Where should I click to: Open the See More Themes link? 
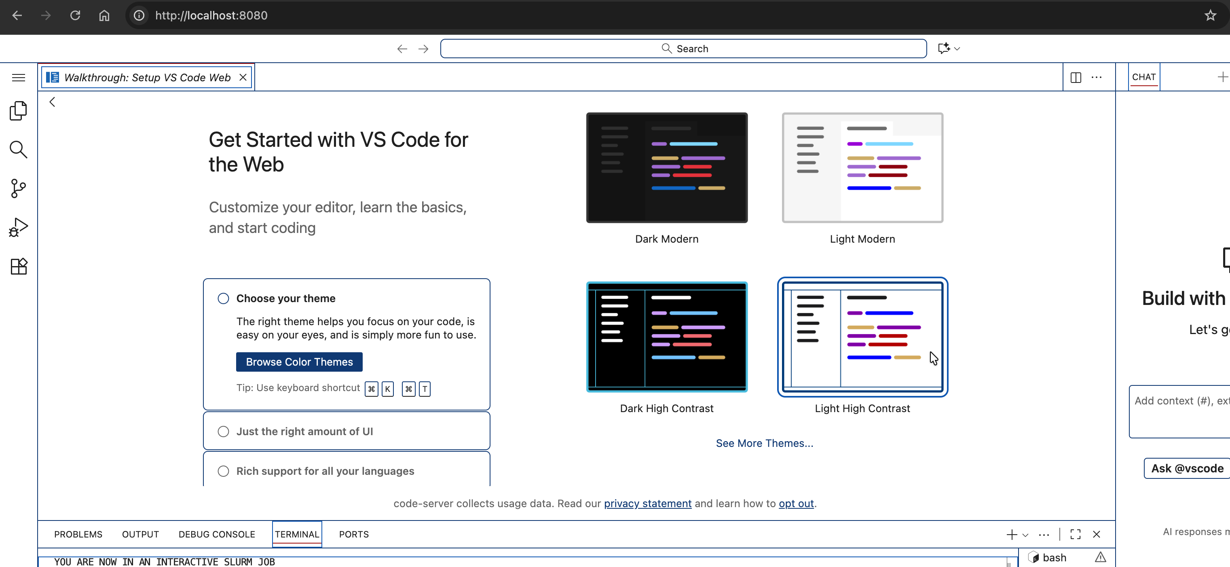tap(764, 443)
